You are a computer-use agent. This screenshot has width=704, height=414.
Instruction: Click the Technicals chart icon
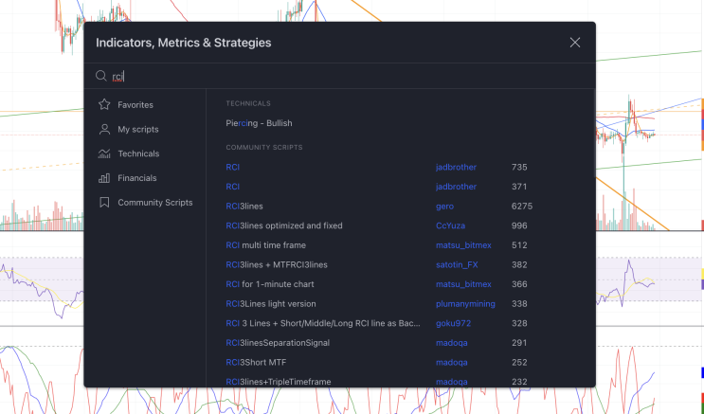point(104,153)
